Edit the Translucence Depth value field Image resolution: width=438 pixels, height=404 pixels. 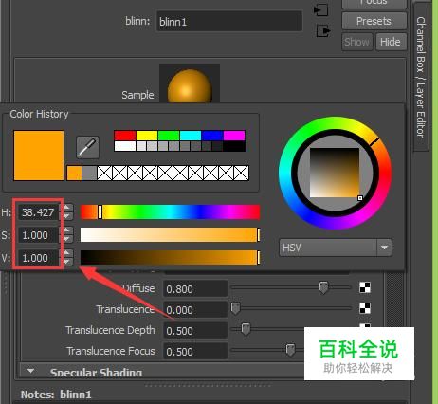pos(195,331)
